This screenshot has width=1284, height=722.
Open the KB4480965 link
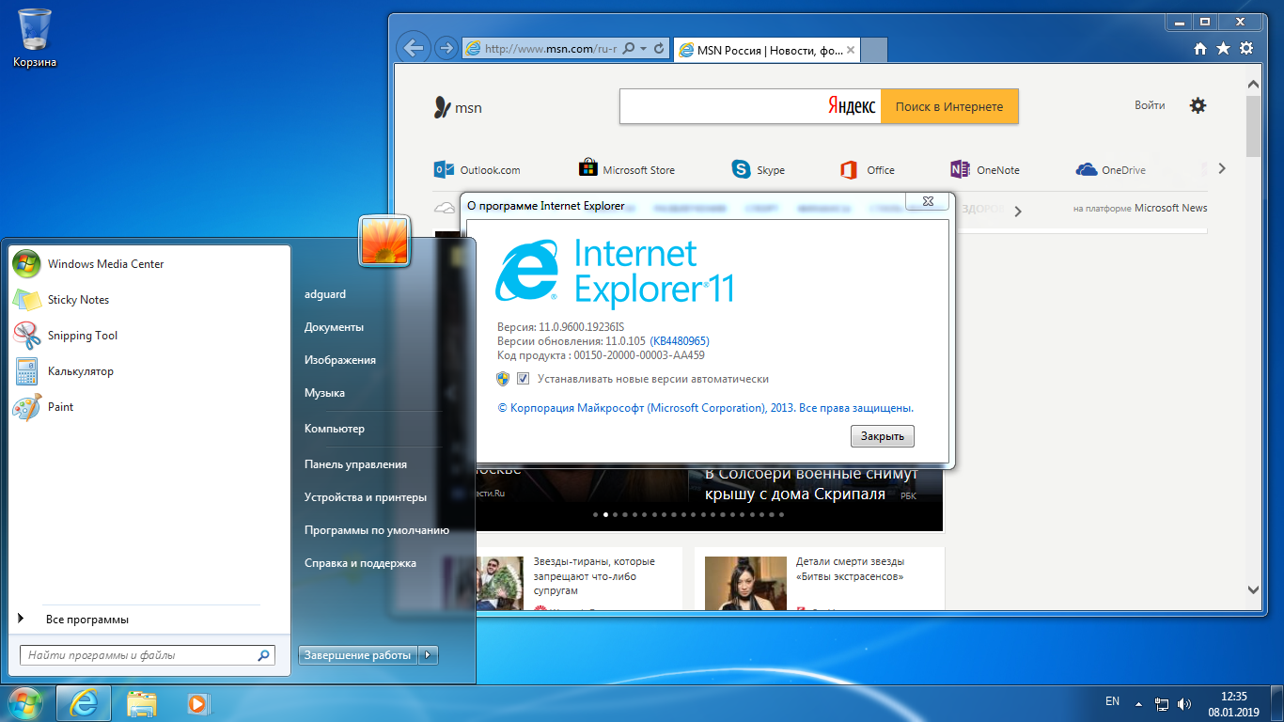680,341
